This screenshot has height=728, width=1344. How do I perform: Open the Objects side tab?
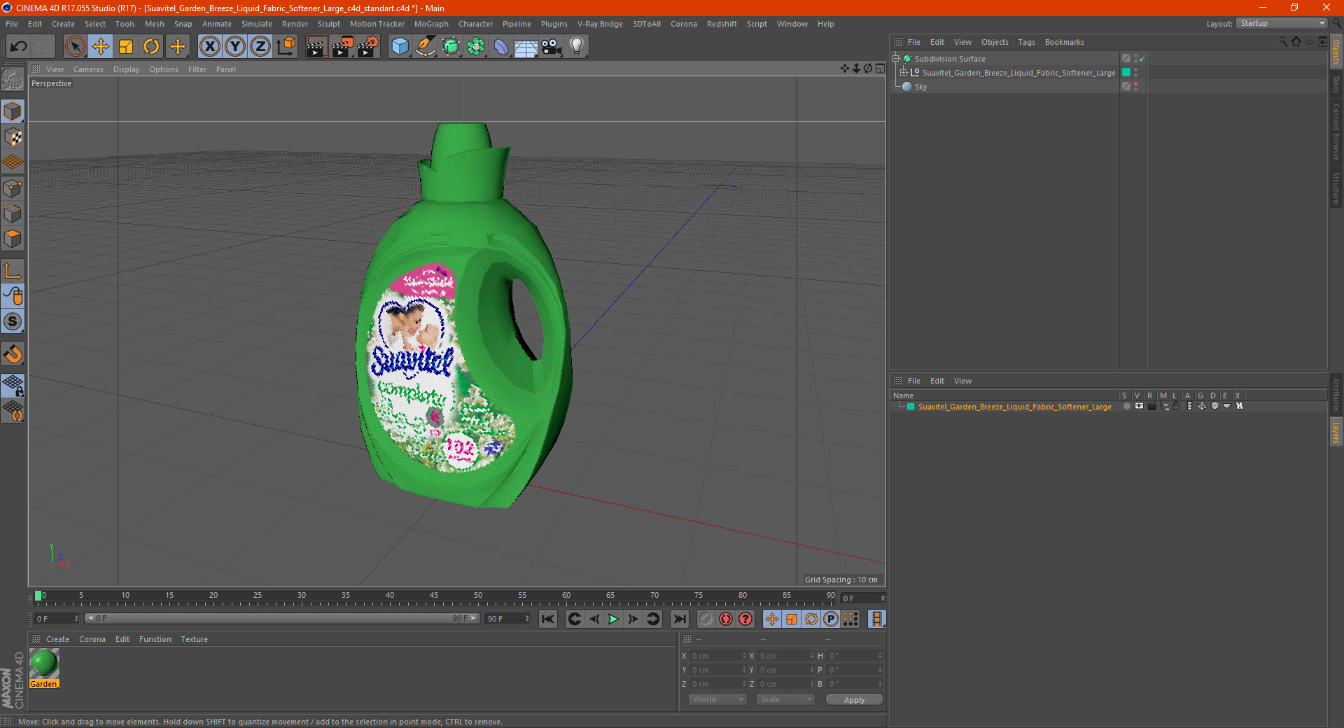[x=1336, y=52]
